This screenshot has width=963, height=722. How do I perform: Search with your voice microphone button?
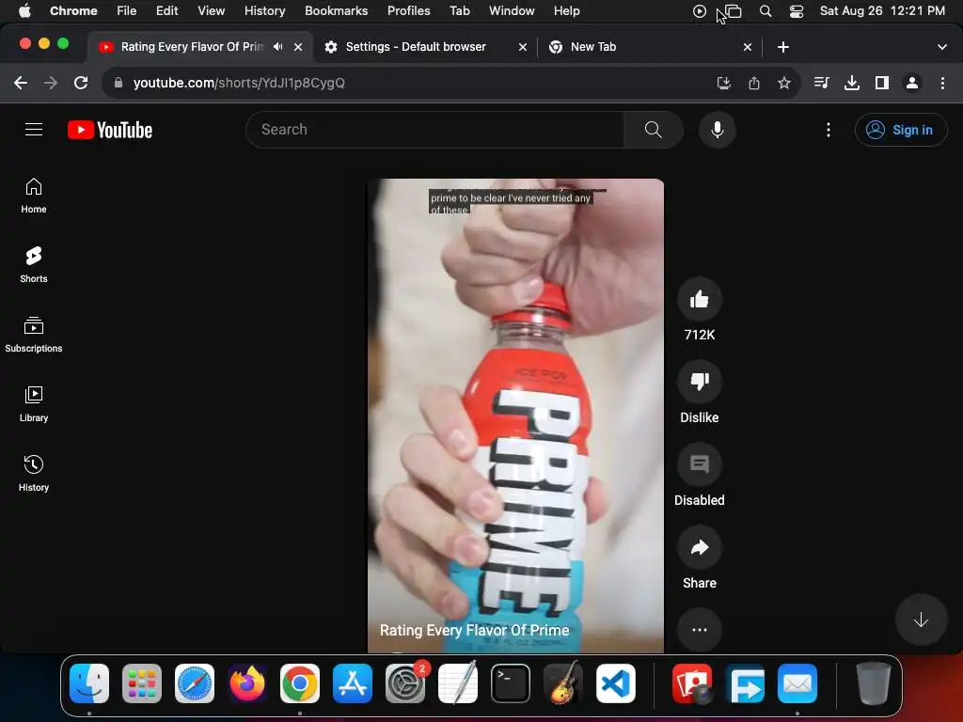point(717,130)
